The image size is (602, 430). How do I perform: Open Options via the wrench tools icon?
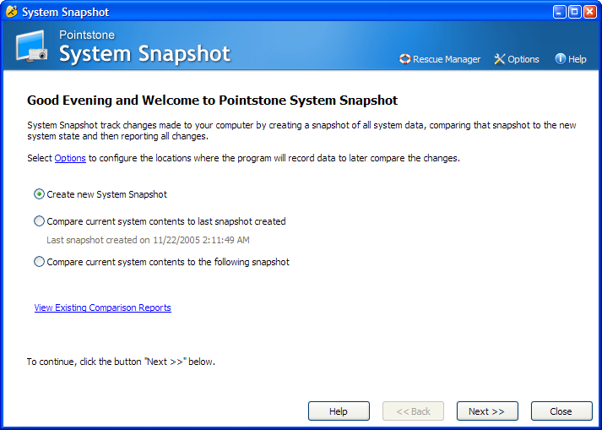click(x=500, y=59)
